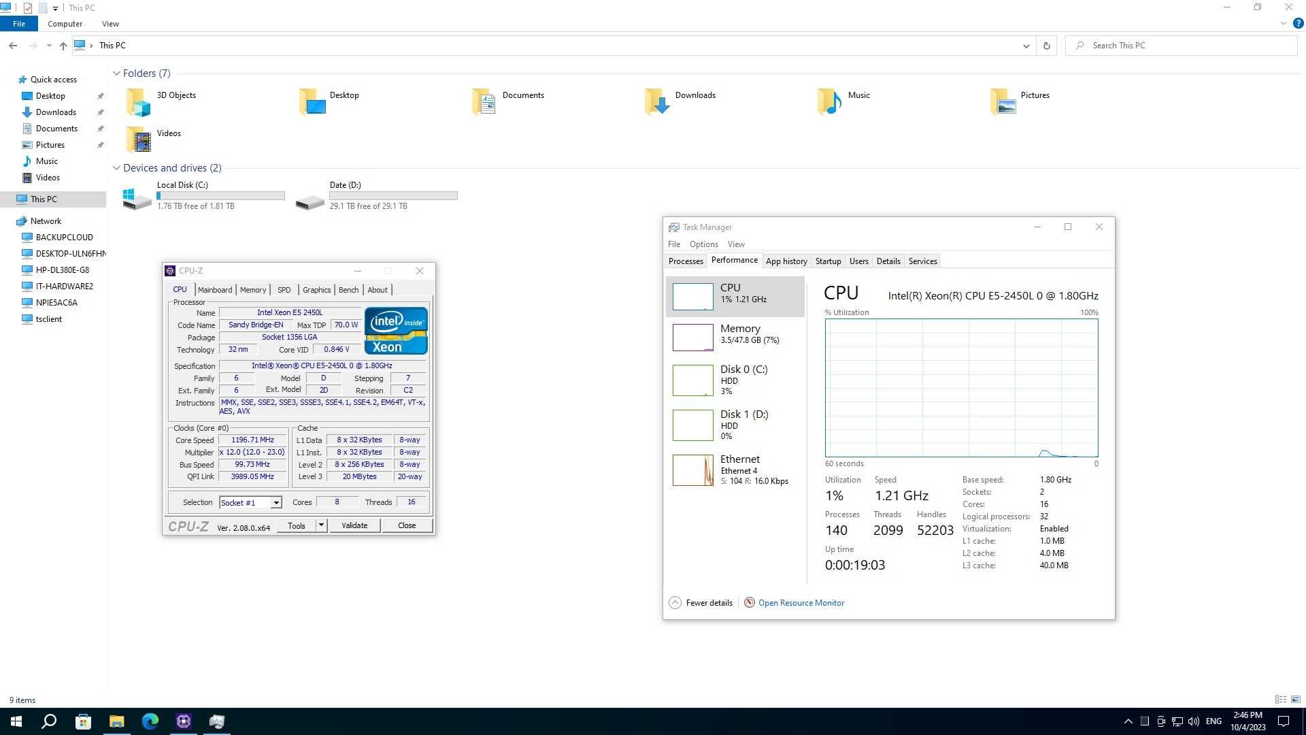Open the View menu in Task Manager
This screenshot has width=1306, height=735.
coord(736,244)
